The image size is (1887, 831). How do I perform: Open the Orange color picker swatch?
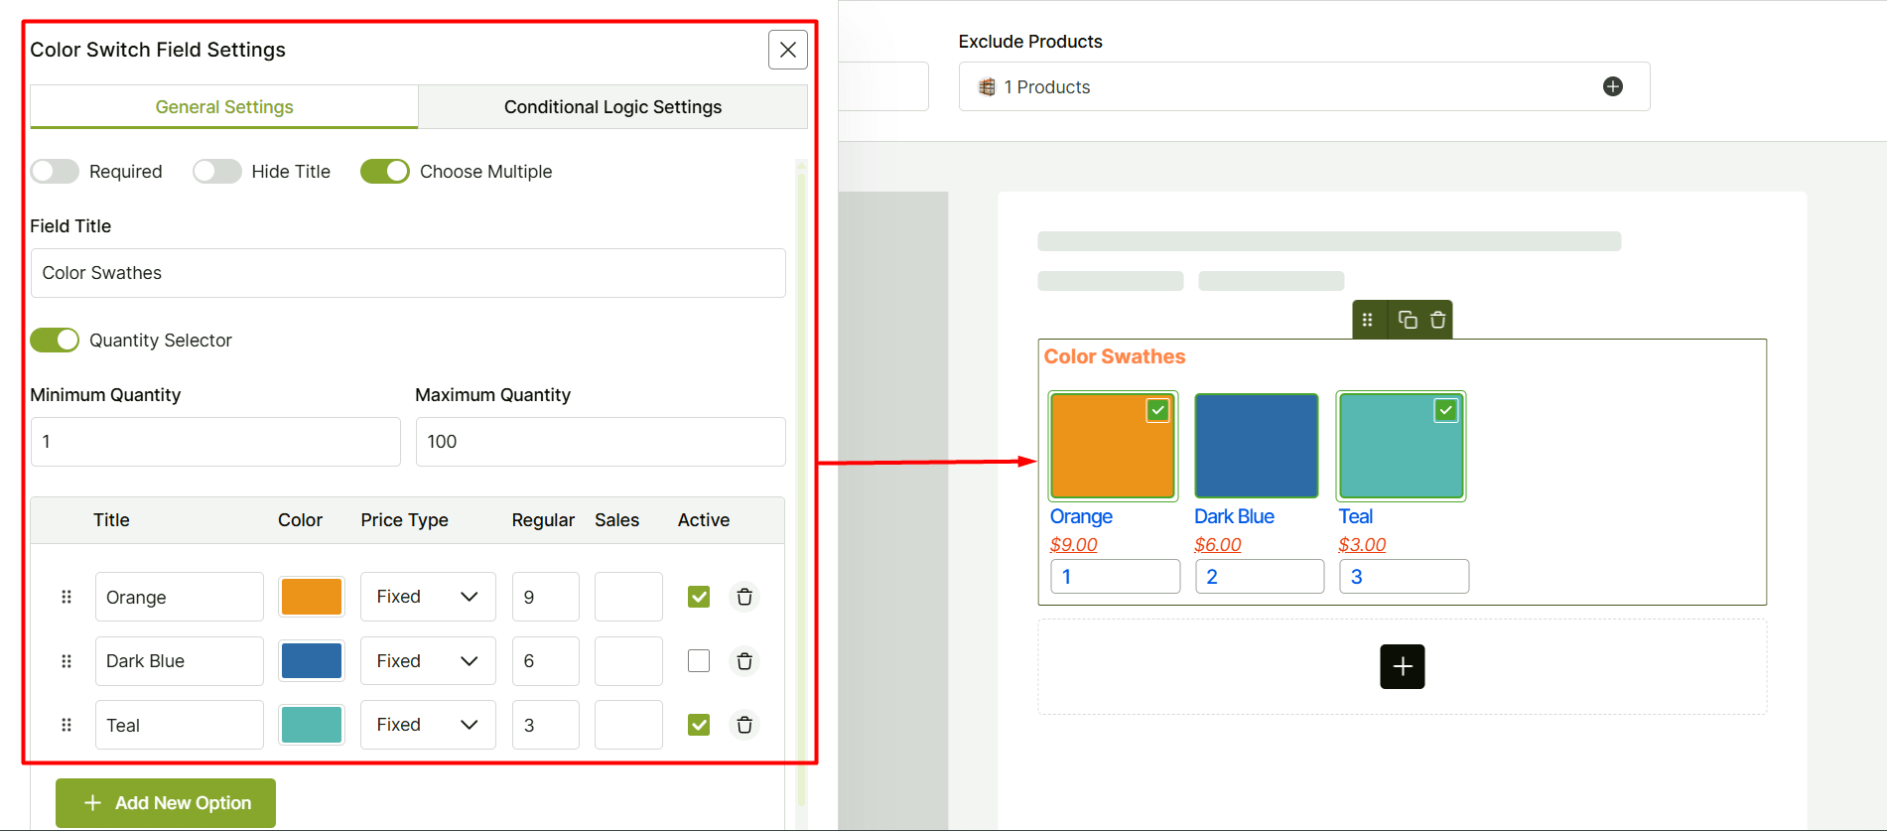[x=312, y=597]
